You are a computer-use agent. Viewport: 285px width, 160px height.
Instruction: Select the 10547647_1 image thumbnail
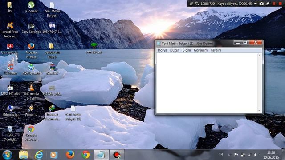tap(52, 28)
